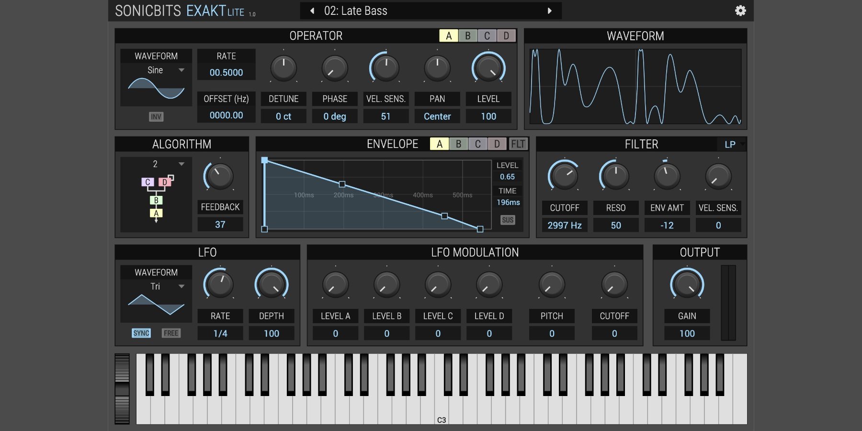Click the 02: Late Bass preset name
This screenshot has width=862, height=431.
click(x=356, y=11)
